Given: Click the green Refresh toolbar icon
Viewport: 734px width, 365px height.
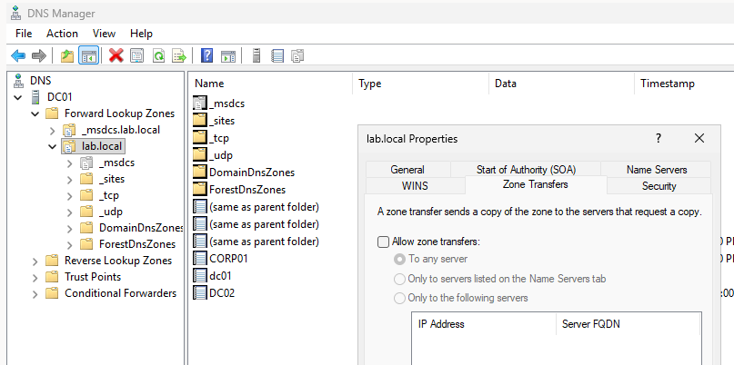Looking at the screenshot, I should tap(158, 55).
